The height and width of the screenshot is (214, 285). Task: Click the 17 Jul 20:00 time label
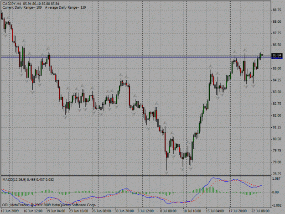(238, 211)
